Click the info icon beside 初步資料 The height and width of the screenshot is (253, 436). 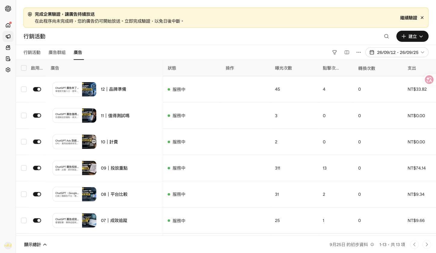[x=372, y=245]
